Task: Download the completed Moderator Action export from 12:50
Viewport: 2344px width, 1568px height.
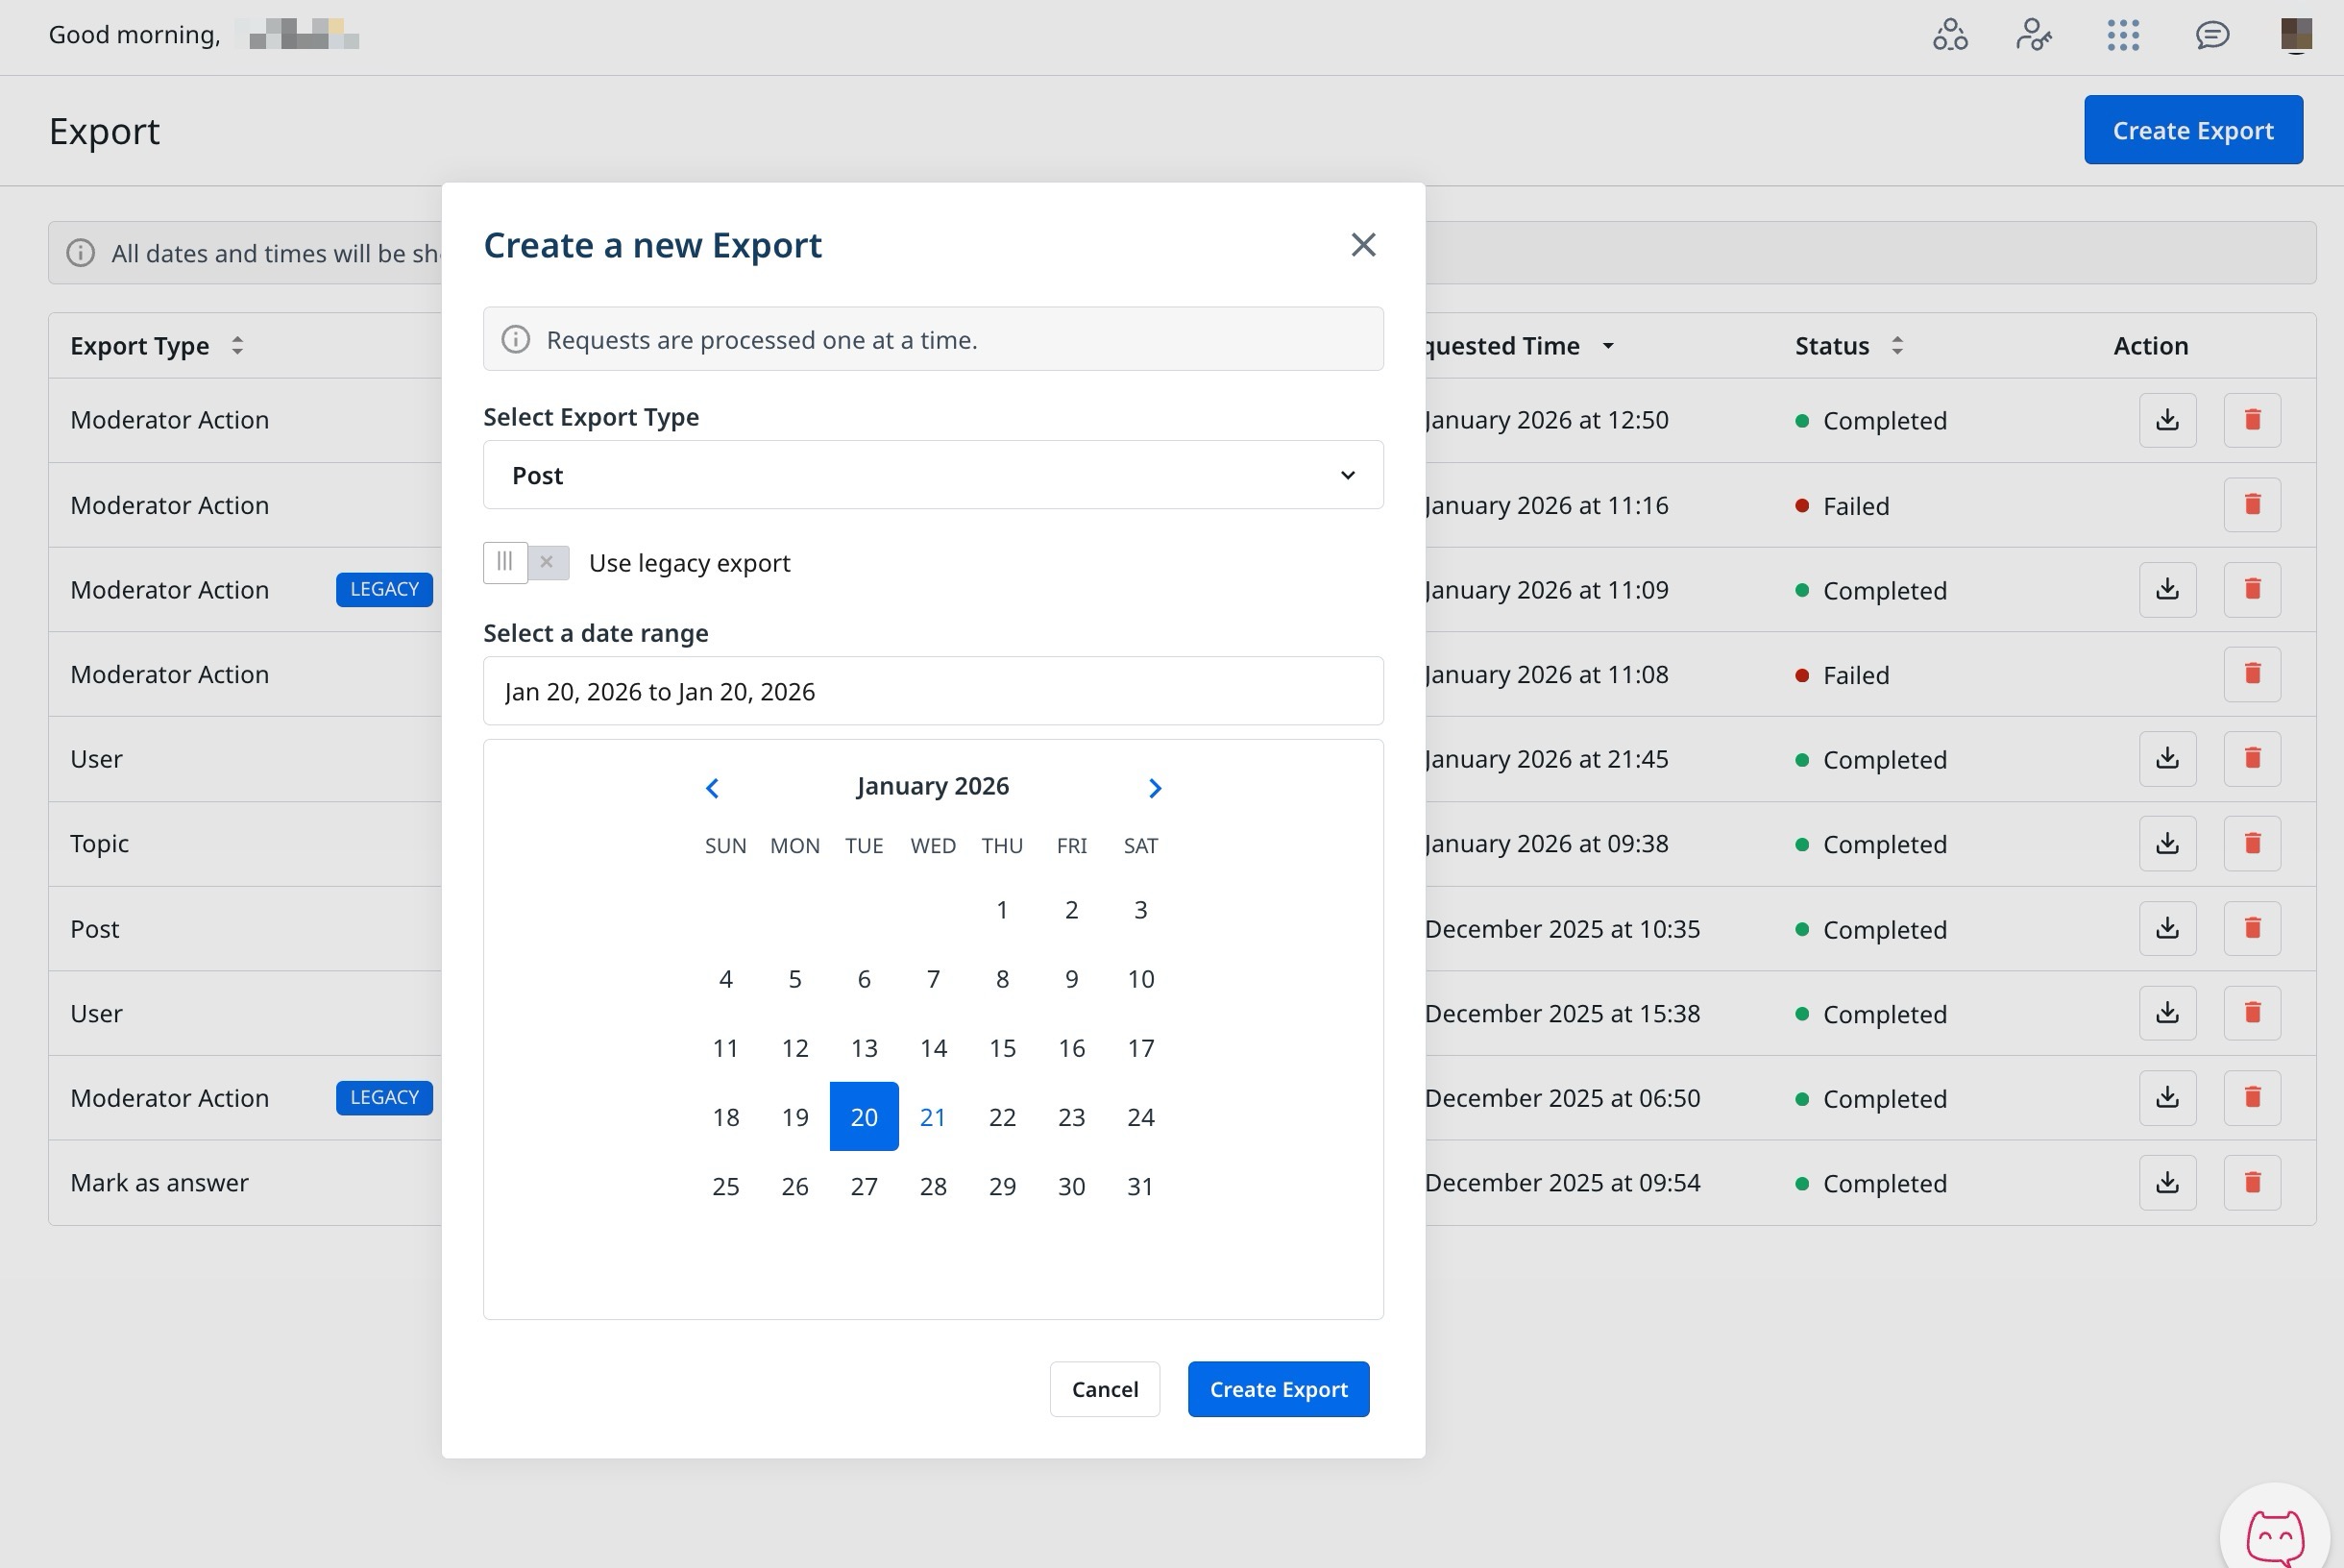Action: [2167, 419]
